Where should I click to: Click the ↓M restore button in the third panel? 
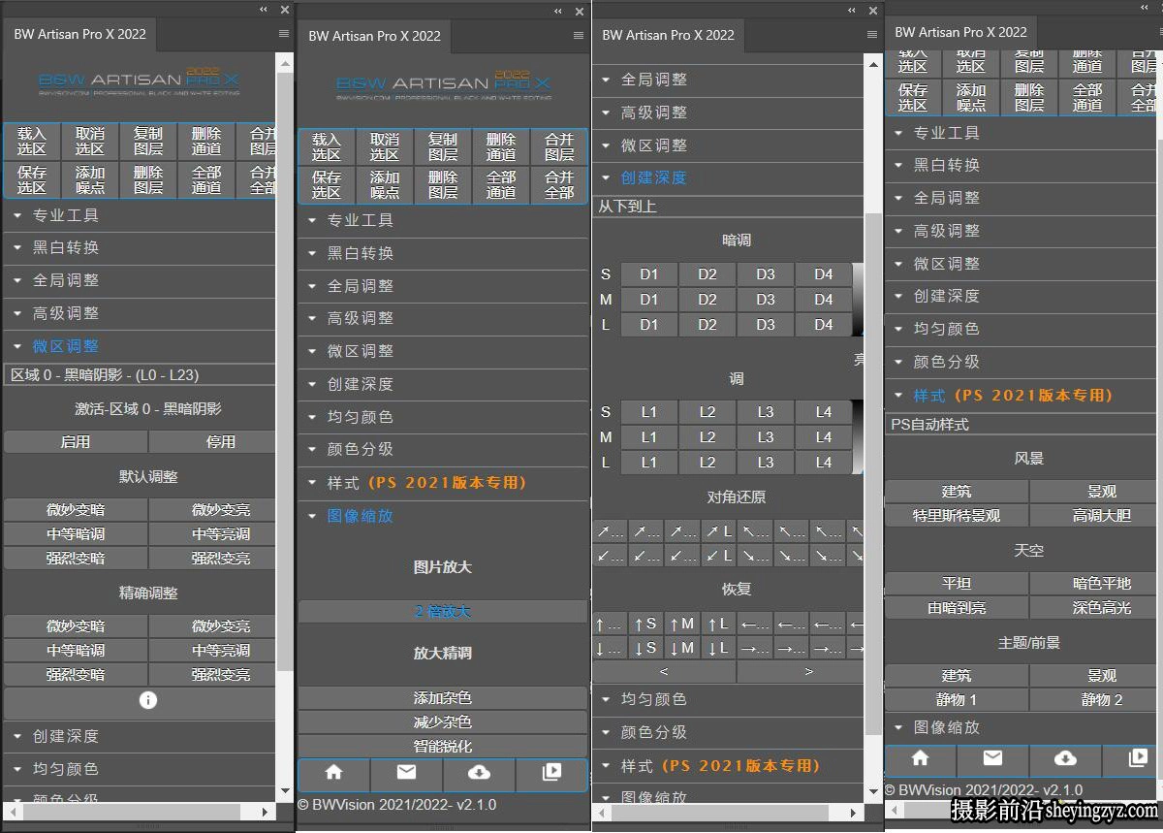click(x=681, y=648)
